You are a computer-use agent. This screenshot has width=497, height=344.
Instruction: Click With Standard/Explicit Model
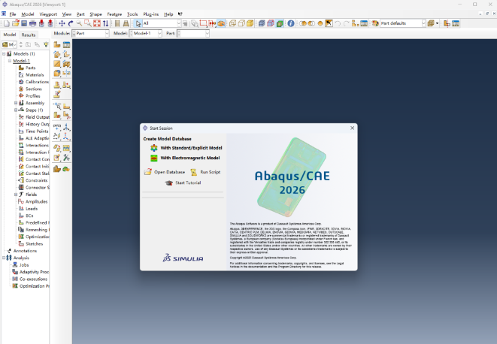click(191, 148)
